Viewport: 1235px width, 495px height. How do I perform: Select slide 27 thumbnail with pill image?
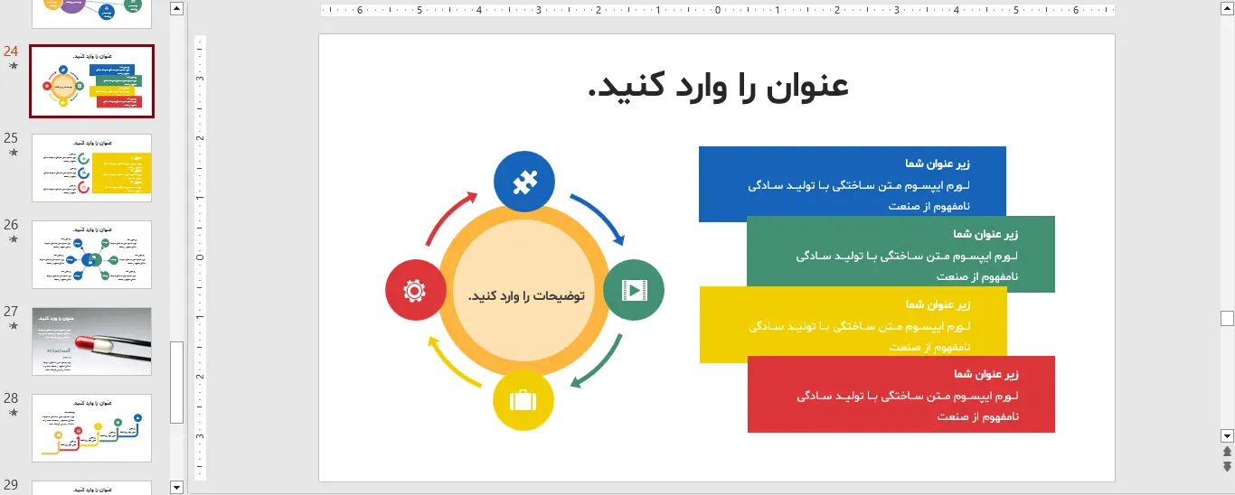pos(91,341)
